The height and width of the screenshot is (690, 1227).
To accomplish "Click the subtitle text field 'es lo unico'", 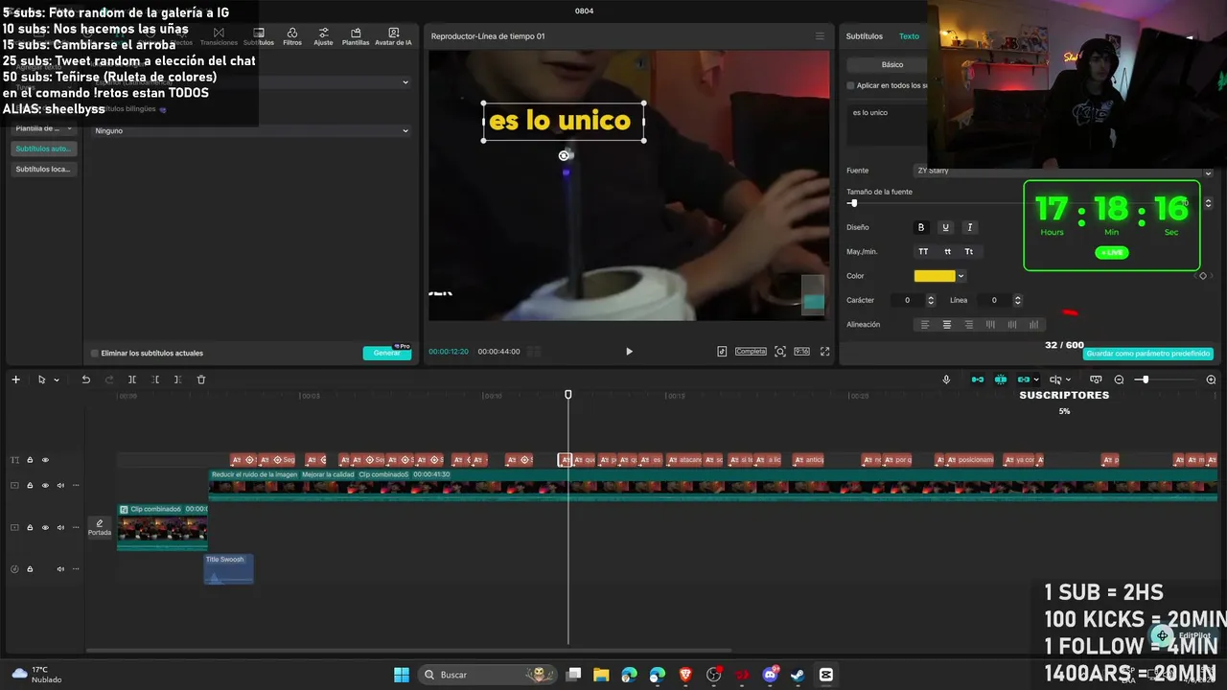I will pyautogui.click(x=887, y=125).
